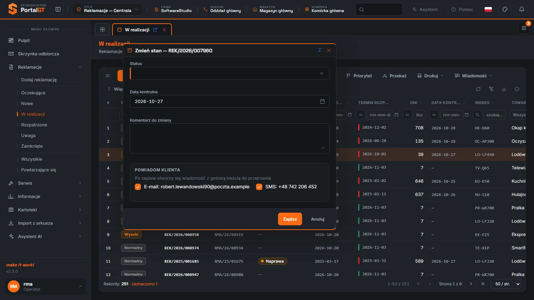Cancel the dialog with Anuluj
This screenshot has height=300, width=534.
tap(318, 219)
